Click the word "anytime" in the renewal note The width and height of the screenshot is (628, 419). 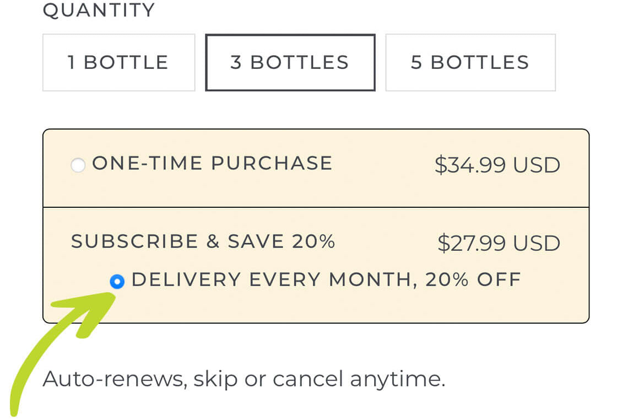pos(397,379)
